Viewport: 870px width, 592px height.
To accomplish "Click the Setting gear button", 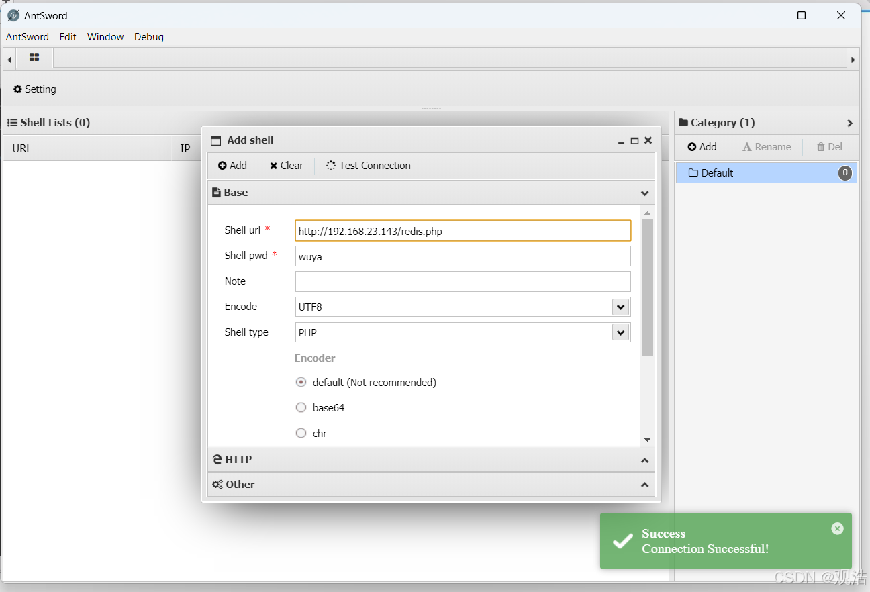I will pos(35,89).
